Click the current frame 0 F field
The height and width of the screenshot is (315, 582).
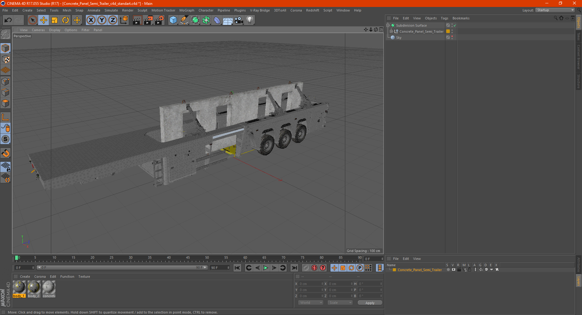[x=24, y=268]
